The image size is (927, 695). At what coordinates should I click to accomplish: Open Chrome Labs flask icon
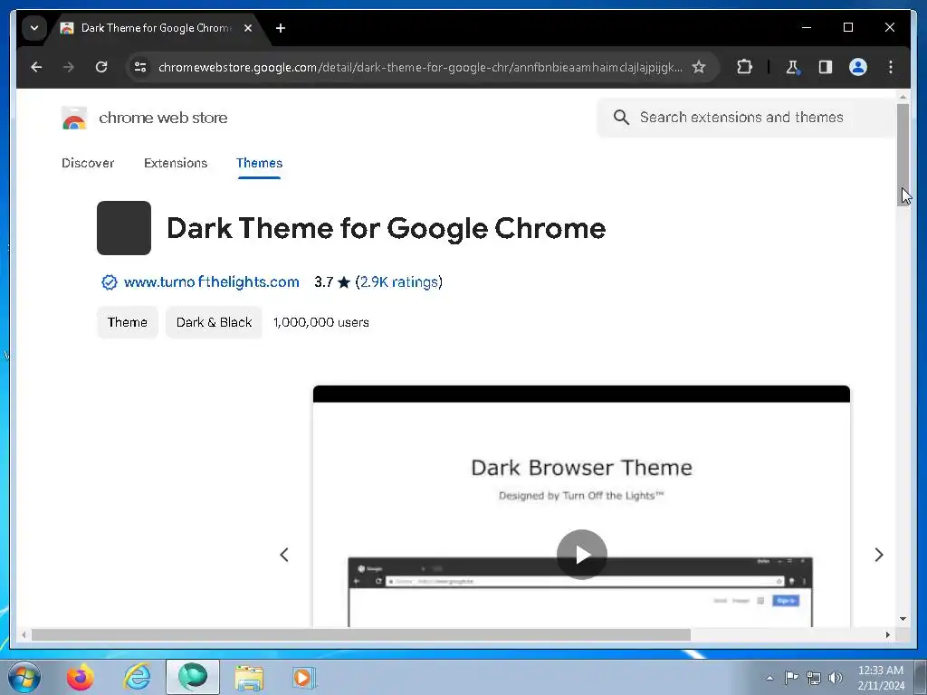point(793,67)
